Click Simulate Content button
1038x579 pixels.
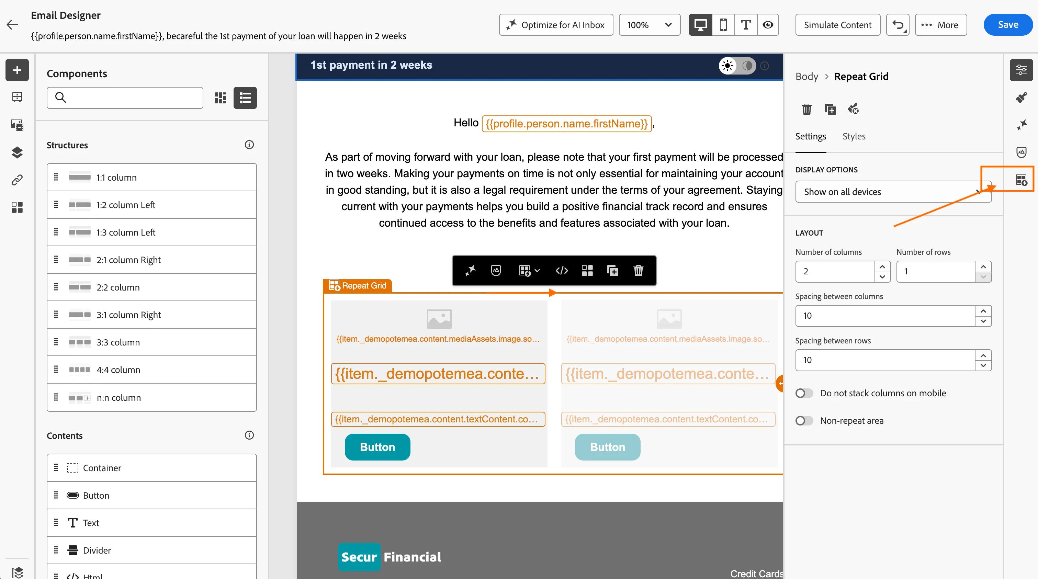(x=837, y=25)
